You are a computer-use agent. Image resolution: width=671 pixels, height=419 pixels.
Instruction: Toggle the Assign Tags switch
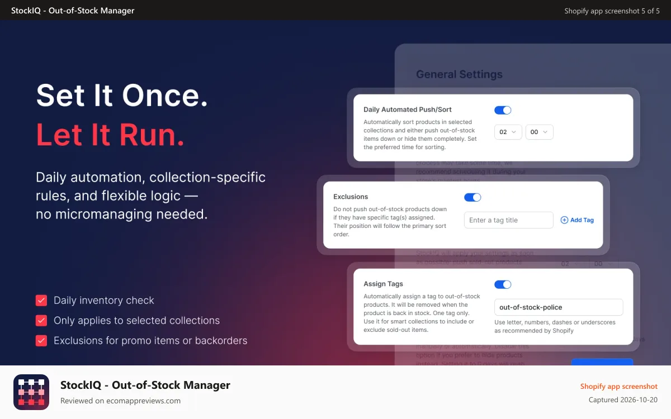pyautogui.click(x=503, y=284)
